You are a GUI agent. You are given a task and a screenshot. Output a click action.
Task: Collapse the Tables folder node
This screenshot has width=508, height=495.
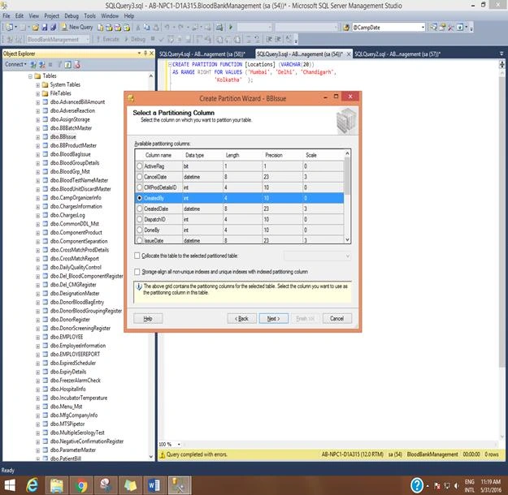[x=30, y=76]
